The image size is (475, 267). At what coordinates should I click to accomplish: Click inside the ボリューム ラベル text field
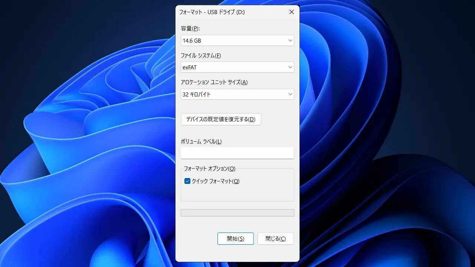tap(237, 153)
